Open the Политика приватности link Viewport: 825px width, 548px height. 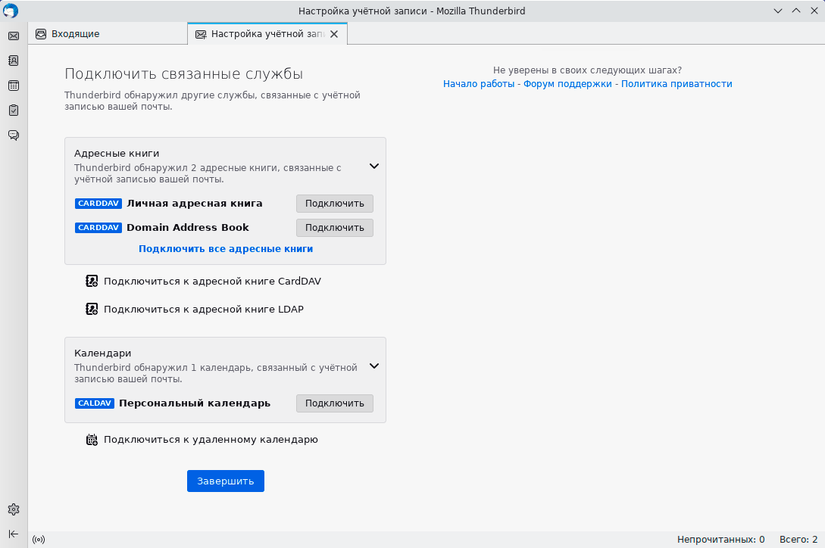tap(677, 84)
